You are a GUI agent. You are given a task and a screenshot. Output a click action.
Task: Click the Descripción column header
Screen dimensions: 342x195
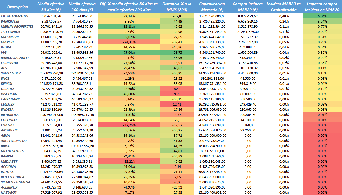coord(18,7)
